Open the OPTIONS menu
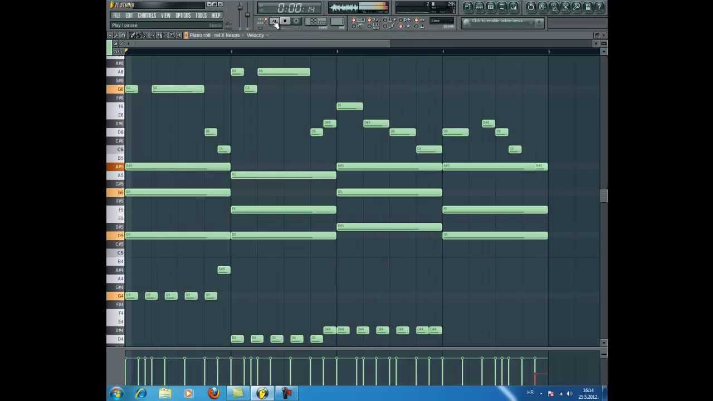713x401 pixels. (x=183, y=16)
